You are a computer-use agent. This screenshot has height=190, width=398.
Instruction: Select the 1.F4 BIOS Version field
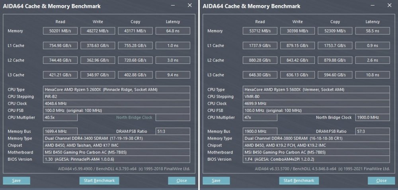316,159
